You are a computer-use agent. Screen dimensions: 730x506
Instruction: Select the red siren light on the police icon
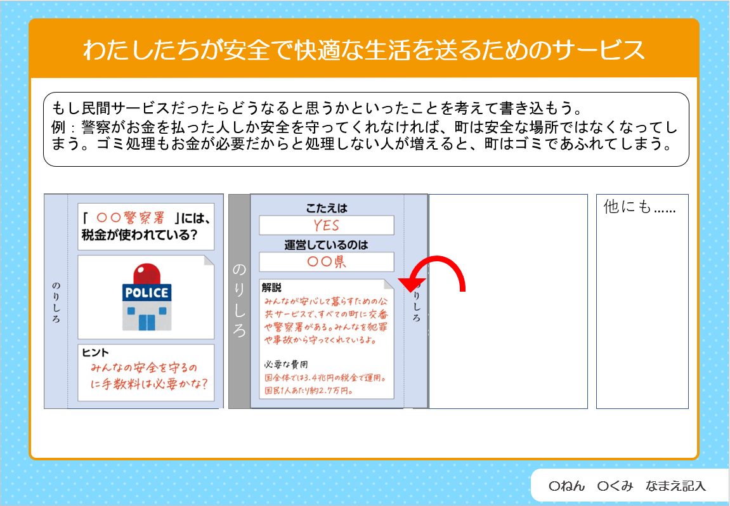click(x=147, y=273)
